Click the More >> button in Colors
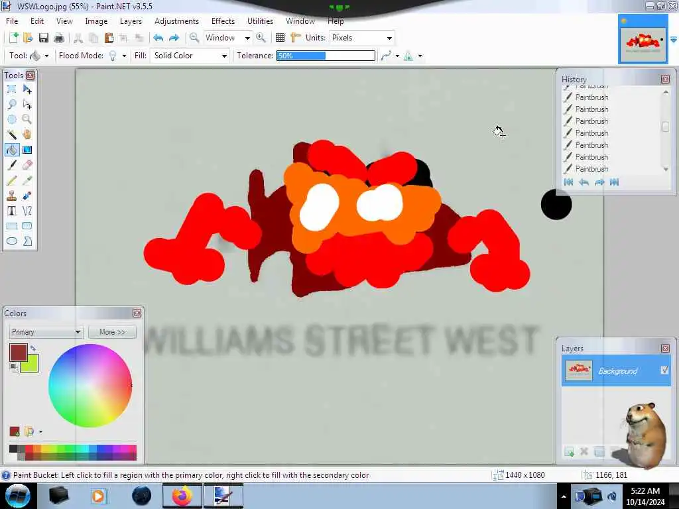This screenshot has height=509, width=679. click(112, 332)
